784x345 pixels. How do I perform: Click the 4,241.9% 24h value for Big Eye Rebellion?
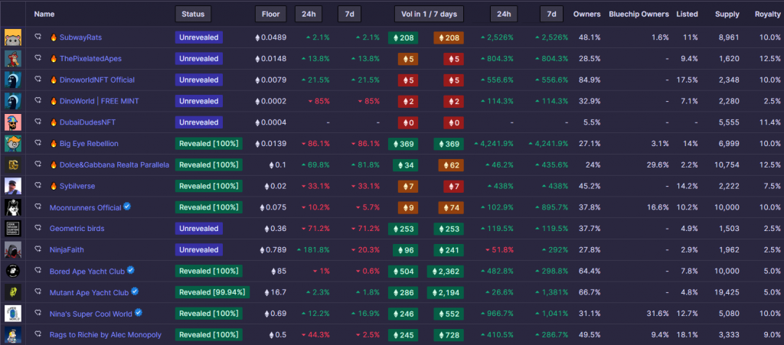coord(493,144)
